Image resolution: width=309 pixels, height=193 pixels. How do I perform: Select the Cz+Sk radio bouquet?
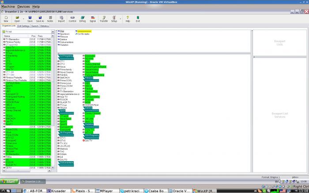coord(83,34)
